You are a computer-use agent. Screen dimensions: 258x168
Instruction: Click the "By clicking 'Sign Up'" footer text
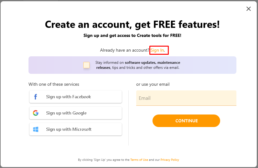[x=104, y=160]
